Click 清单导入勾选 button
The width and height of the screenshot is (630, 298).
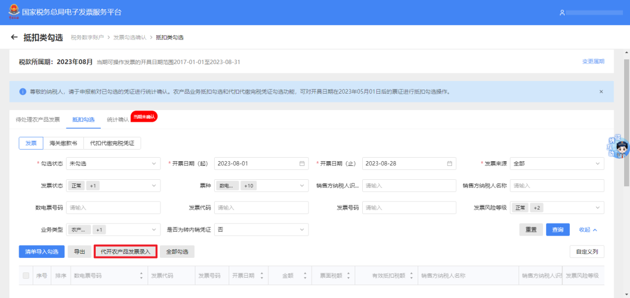point(42,252)
